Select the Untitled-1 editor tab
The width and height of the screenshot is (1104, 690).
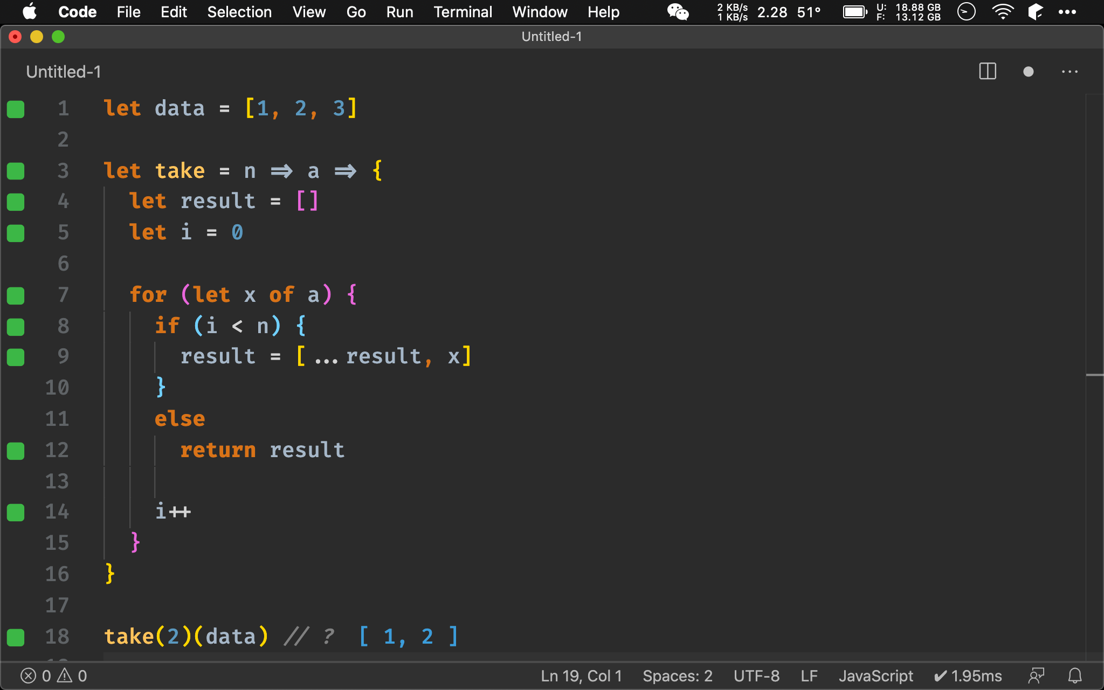pos(64,72)
